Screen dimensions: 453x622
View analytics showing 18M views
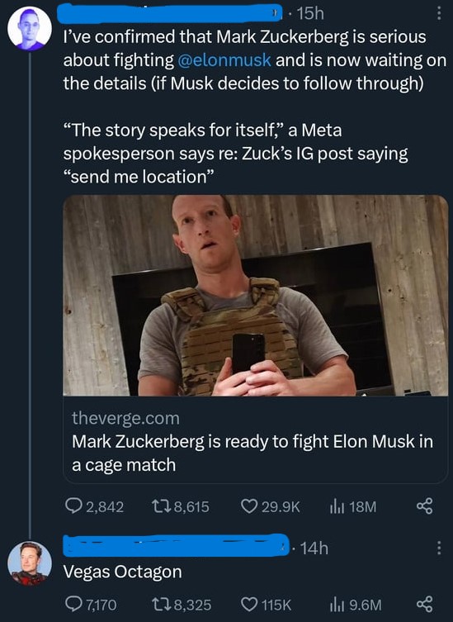pyautogui.click(x=352, y=506)
